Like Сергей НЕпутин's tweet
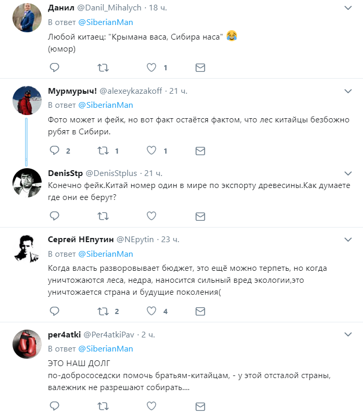Viewport: 363px width, 414px height. click(x=152, y=311)
